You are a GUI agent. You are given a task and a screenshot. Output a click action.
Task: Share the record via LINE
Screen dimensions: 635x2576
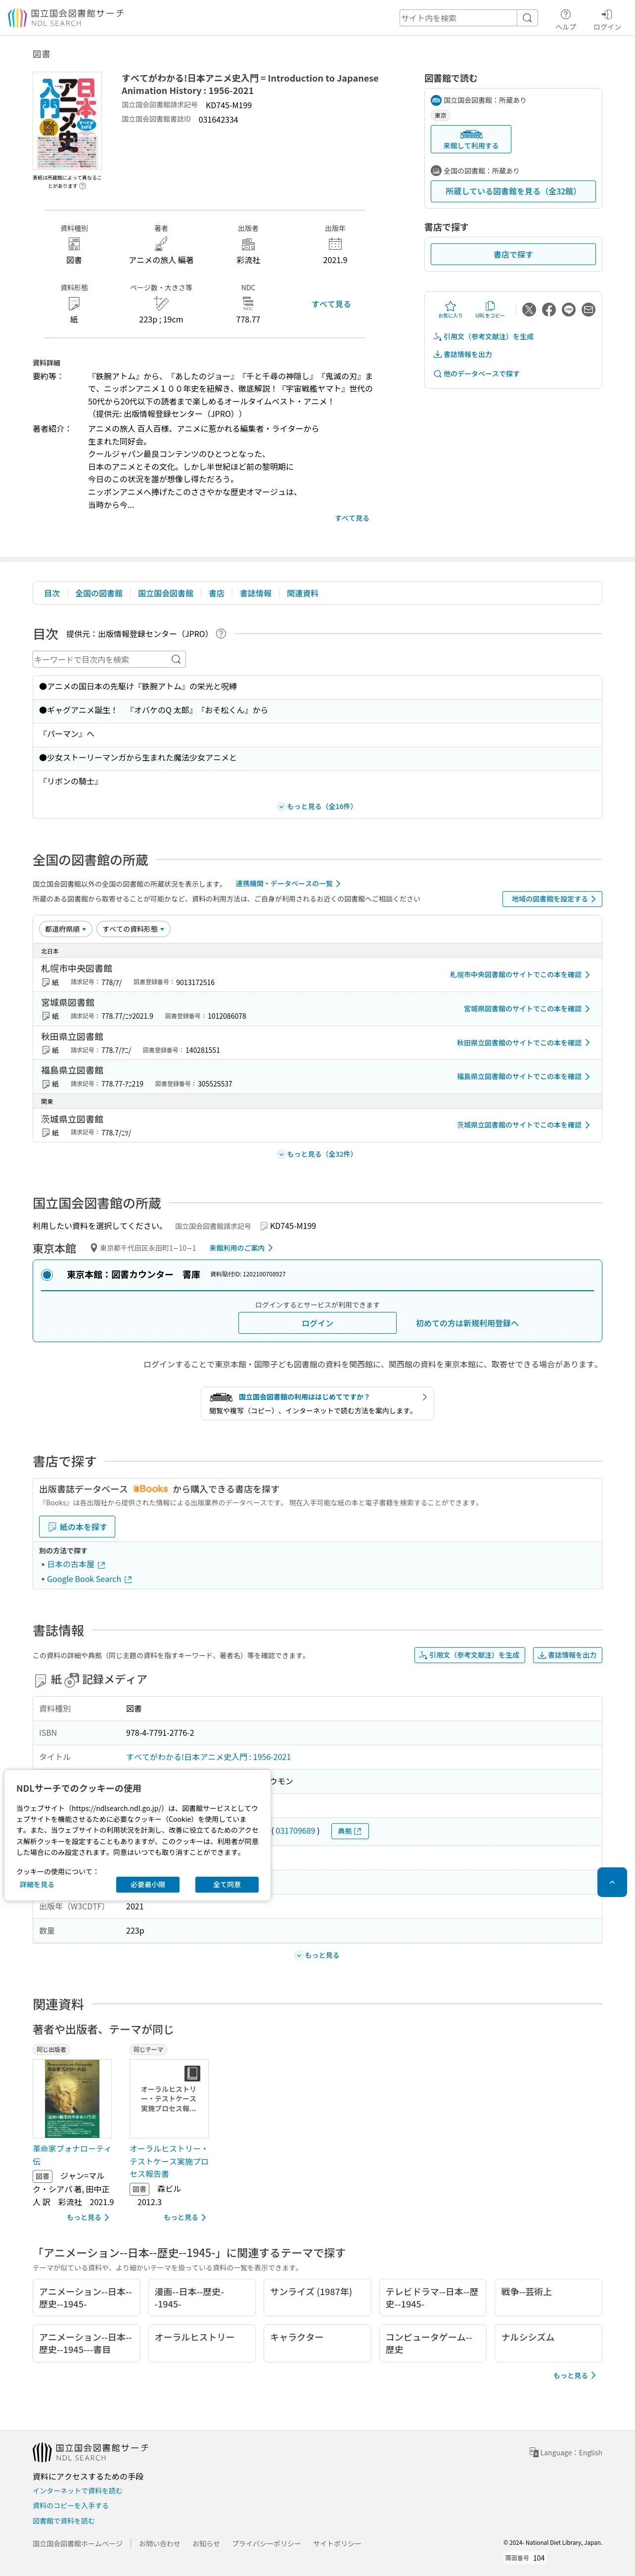coord(568,309)
